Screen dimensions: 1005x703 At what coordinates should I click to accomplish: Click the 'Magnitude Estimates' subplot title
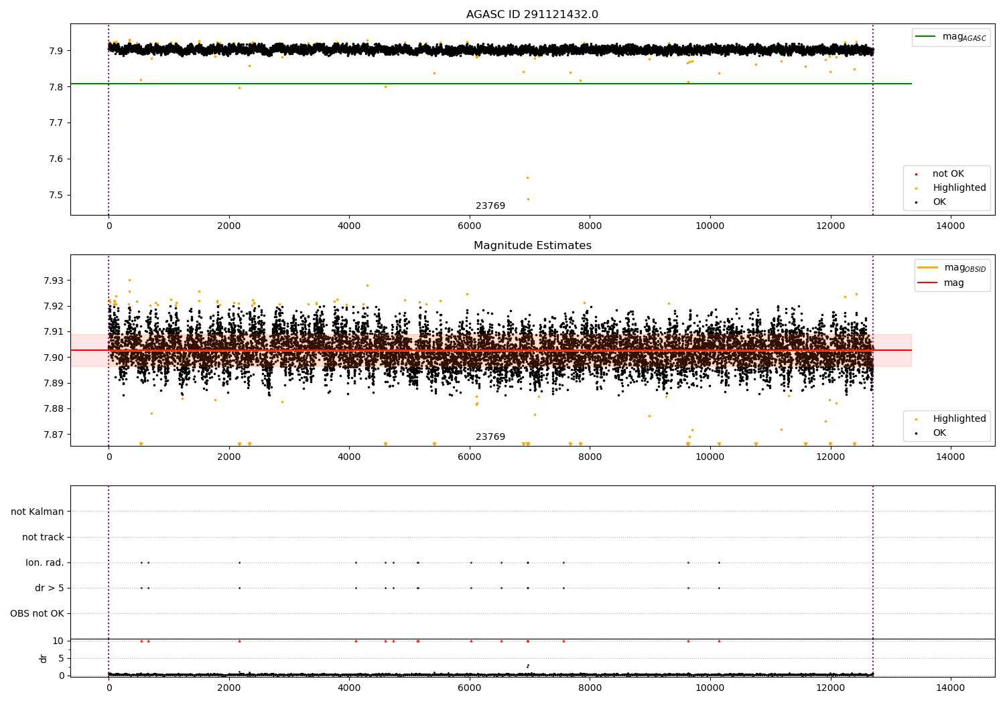[532, 246]
